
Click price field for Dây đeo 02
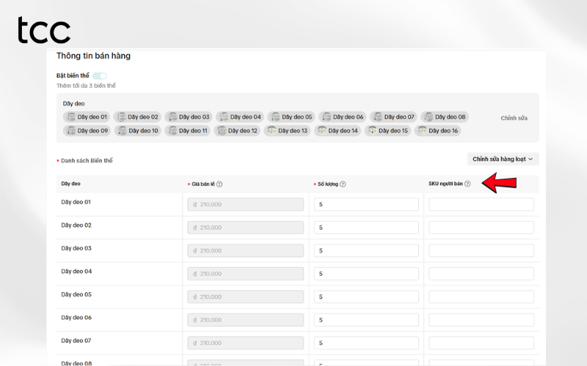coord(246,228)
